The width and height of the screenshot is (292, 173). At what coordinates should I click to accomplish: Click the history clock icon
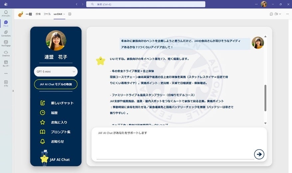43,113
